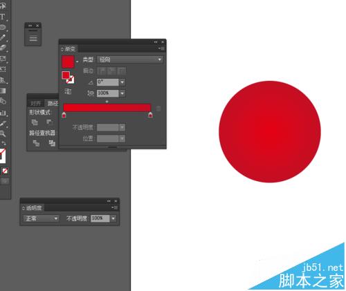Select the Blend tool in the toolbar
This screenshot has width=346, height=291.
[x=3, y=101]
